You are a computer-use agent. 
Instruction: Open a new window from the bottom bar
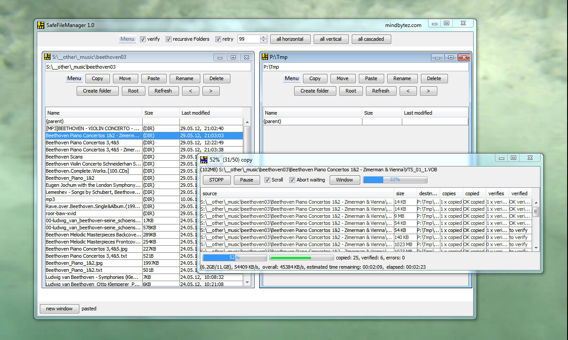[x=59, y=309]
